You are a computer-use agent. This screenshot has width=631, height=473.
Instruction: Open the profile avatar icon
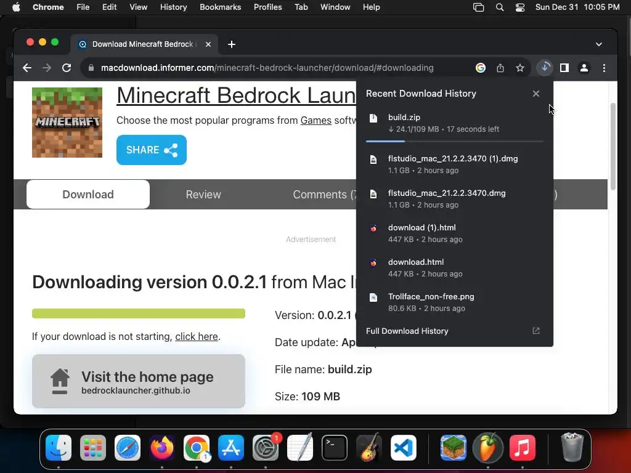pos(584,68)
